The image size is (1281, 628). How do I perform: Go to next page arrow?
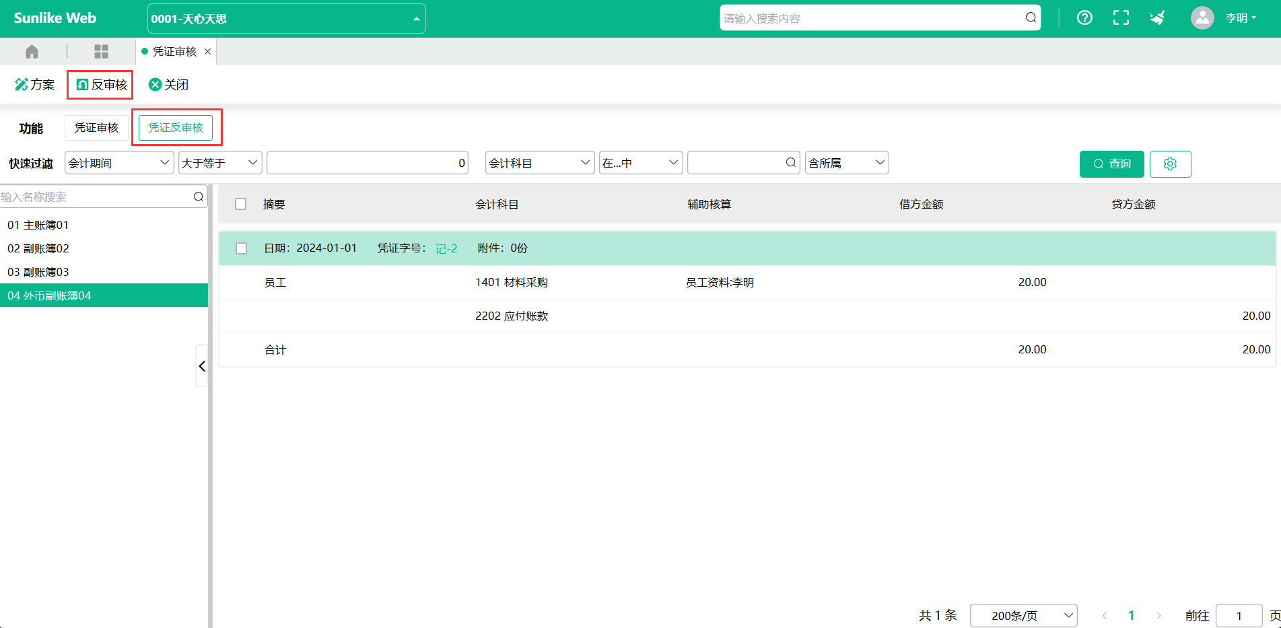pos(1158,615)
